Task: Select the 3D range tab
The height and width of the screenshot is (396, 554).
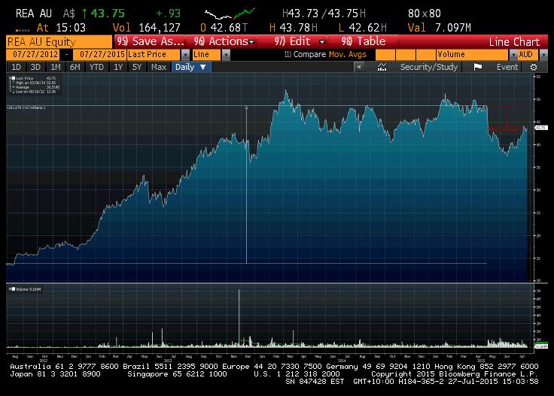Action: coord(35,67)
